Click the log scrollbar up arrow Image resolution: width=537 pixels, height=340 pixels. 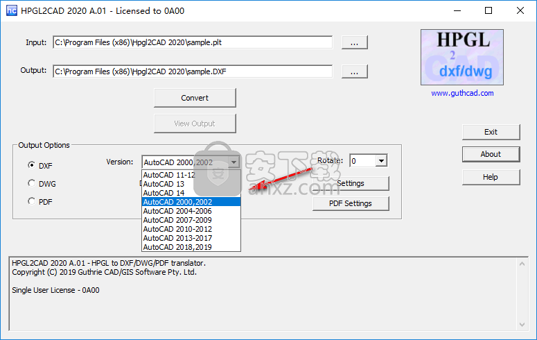522,264
